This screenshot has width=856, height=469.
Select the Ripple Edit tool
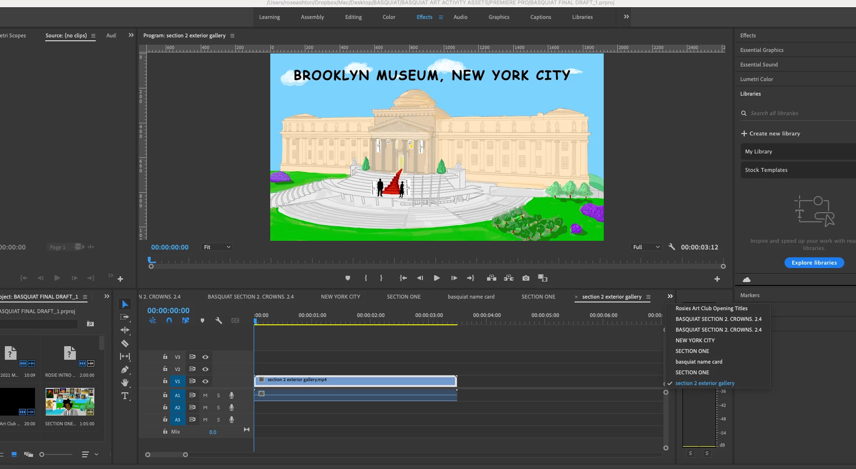click(125, 330)
